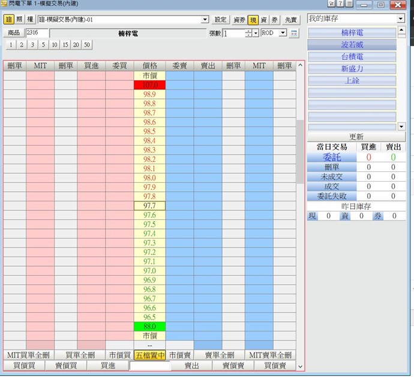Viewport: 414px width, 377px height.
Task: Click the 更新 refresh button
Action: 356,137
